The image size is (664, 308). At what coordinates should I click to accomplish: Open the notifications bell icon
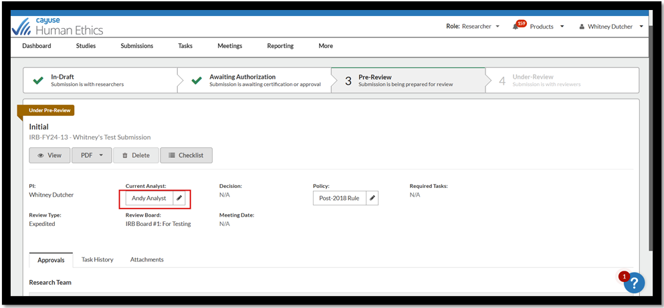tap(516, 27)
